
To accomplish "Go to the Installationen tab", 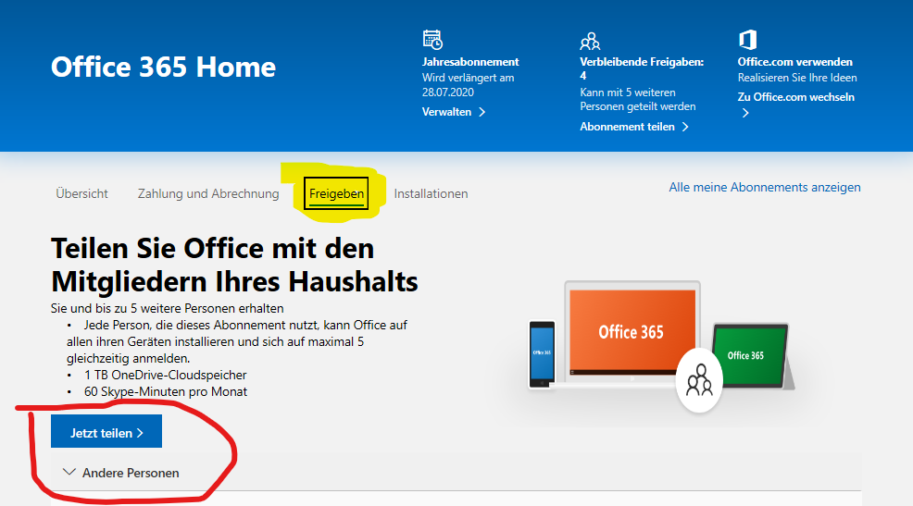I will [x=431, y=193].
